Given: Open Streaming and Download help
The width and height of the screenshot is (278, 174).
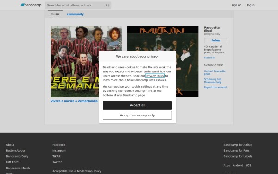Looking at the screenshot, I should (x=213, y=81).
